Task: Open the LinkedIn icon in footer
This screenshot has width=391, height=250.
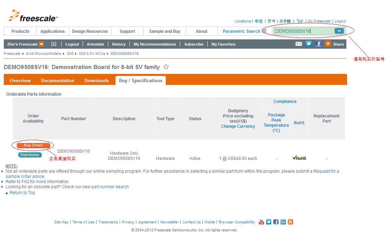Action: (283, 222)
